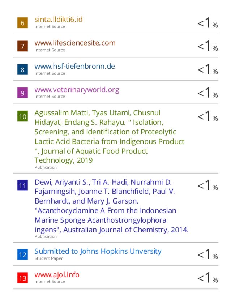
Task: Select the blue number 12 badge
Action: pos(22,254)
